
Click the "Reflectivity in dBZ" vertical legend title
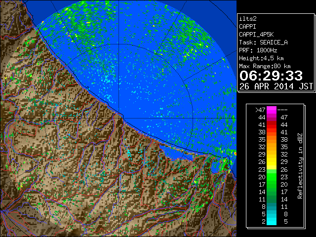(300, 166)
